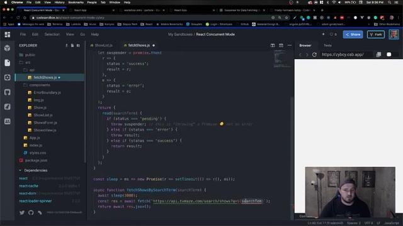Open the View menu in CodeSandbox
The image size is (403, 226).
[70, 35]
